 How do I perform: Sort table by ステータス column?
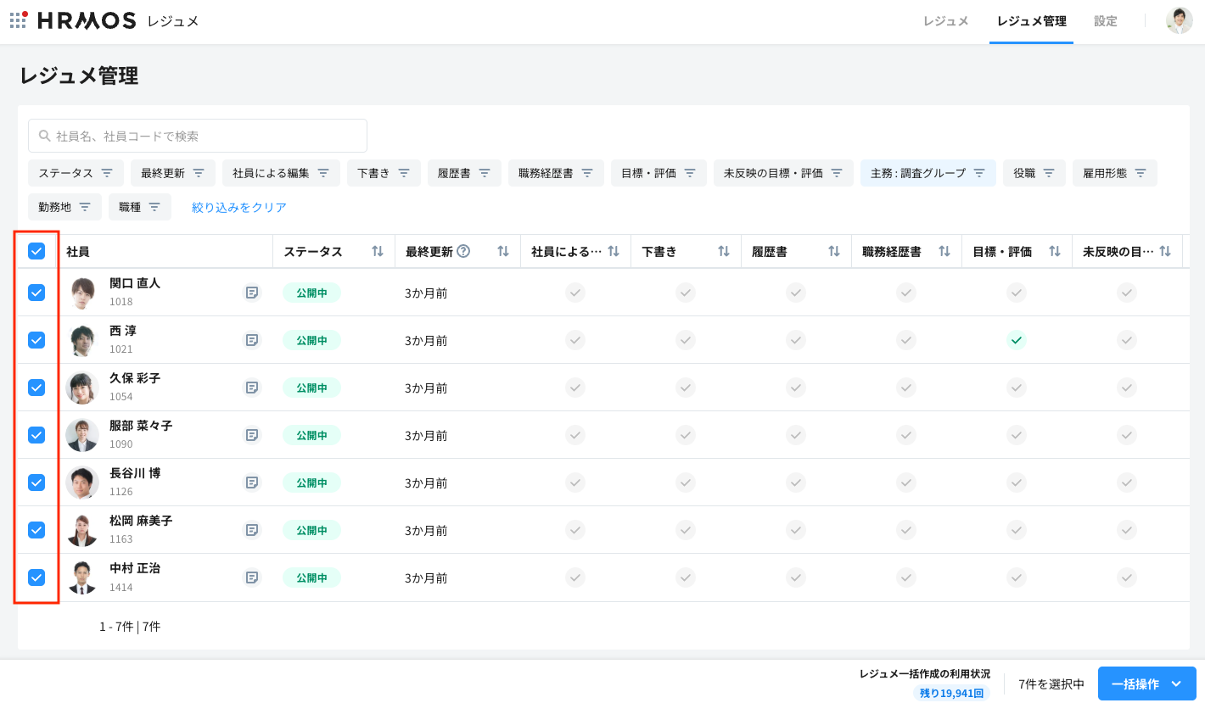point(378,251)
